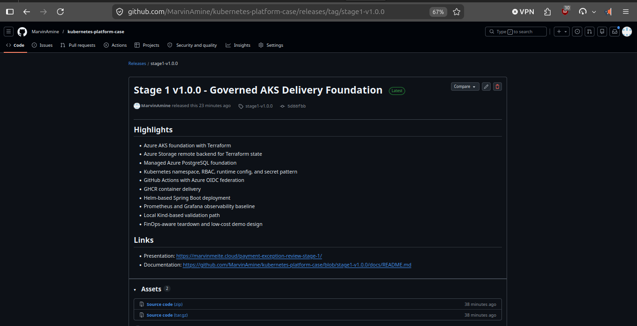637x326 pixels.
Task: Open the uBlock Origin extension icon
Action: (565, 12)
